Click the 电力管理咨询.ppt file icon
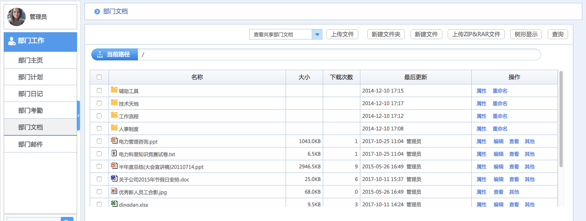This screenshot has height=221, width=586. [x=114, y=141]
